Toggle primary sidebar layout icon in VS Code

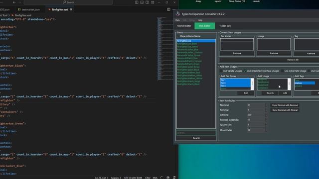137,2
